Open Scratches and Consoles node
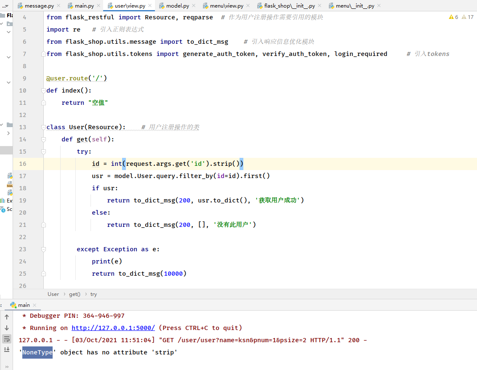The image size is (477, 370). tap(6, 209)
